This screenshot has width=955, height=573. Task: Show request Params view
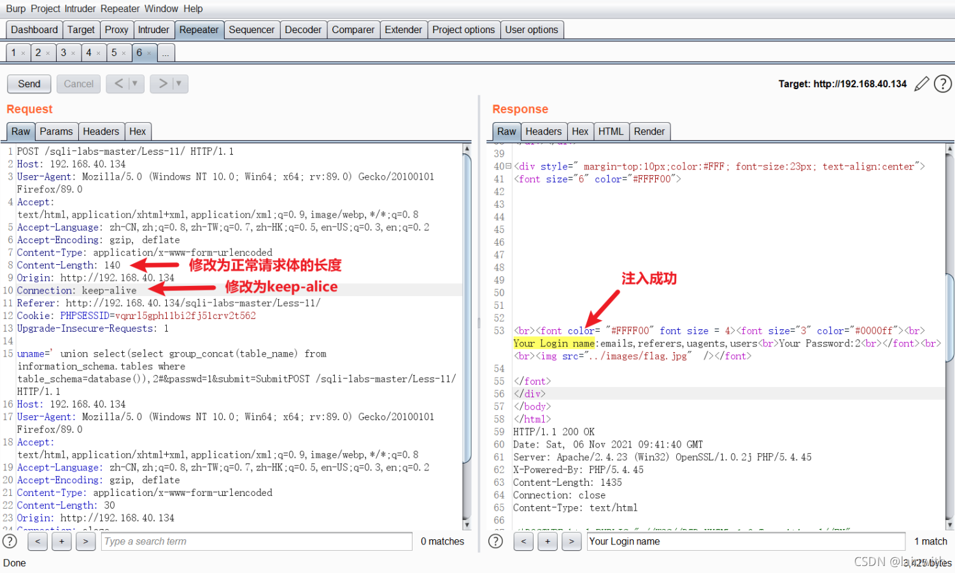pyautogui.click(x=56, y=131)
